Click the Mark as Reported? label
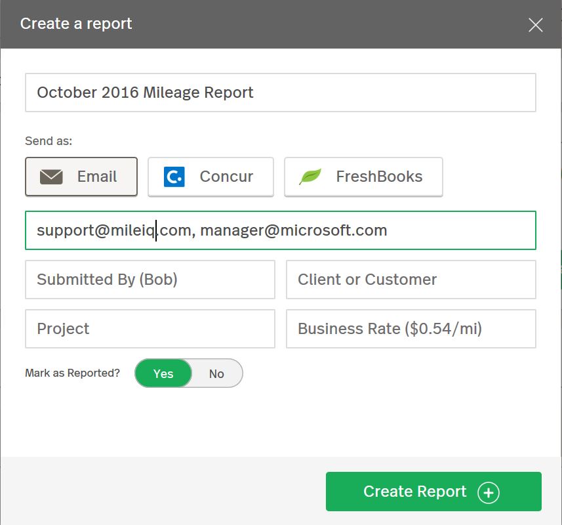 click(72, 373)
